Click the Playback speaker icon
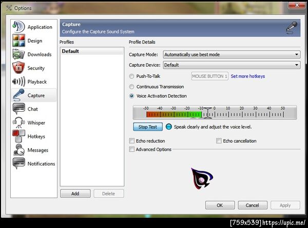Image resolution: width=308 pixels, height=228 pixels. (18, 81)
